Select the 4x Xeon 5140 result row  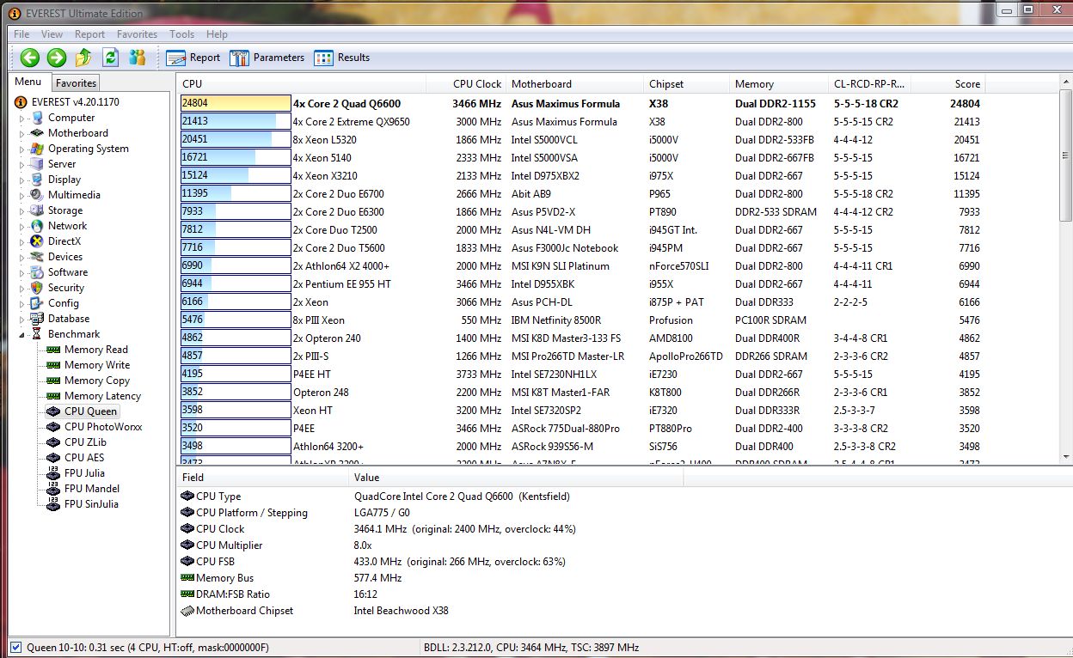[580, 158]
